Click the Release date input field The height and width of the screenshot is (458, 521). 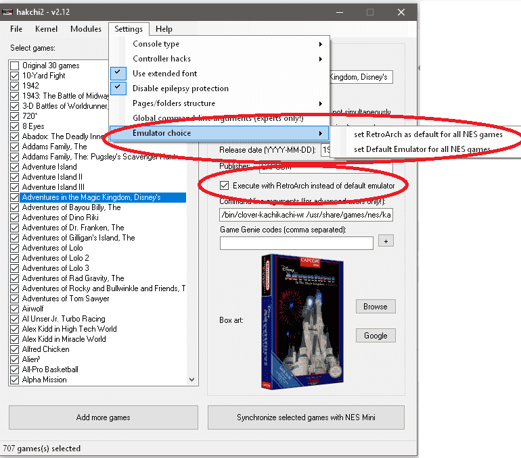[x=325, y=150]
